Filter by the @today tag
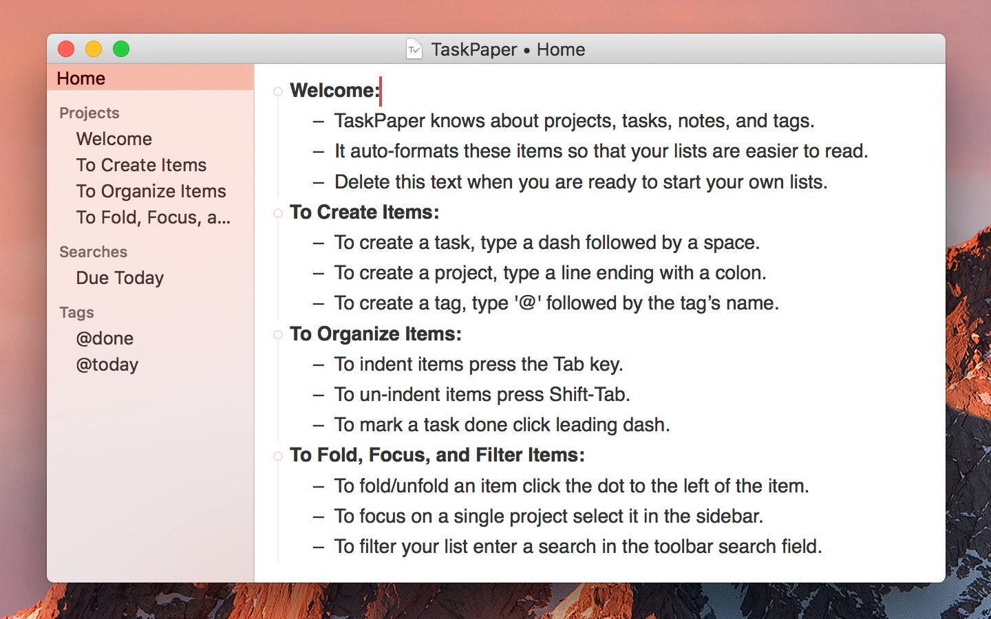Screen dimensions: 991x619 click(107, 365)
